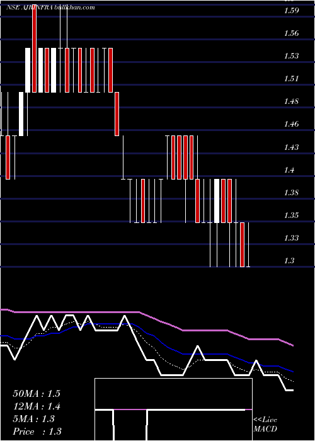This screenshot has width=315, height=441.
Task: Click the 1.35 price axis label
Action: 291,215
